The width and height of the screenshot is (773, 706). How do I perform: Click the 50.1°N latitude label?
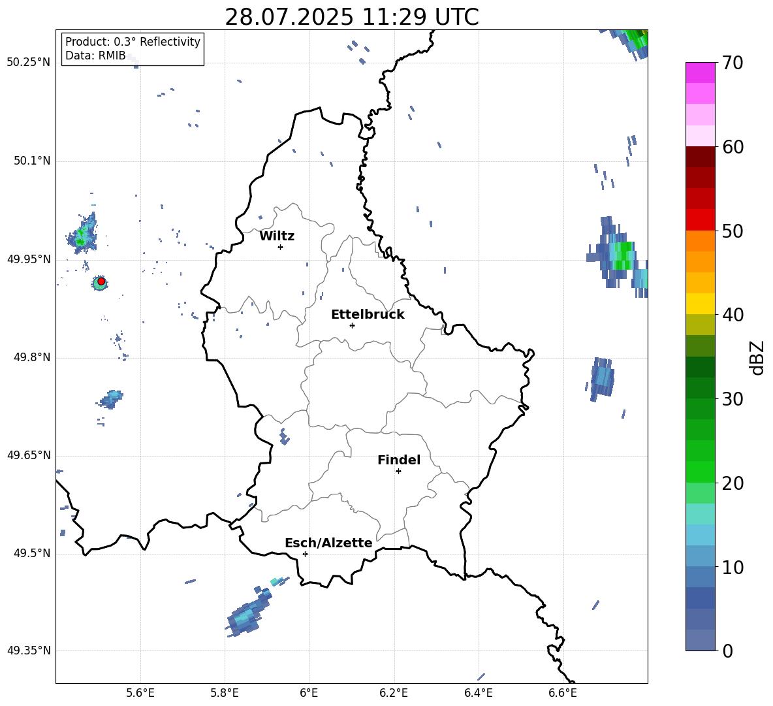point(31,161)
